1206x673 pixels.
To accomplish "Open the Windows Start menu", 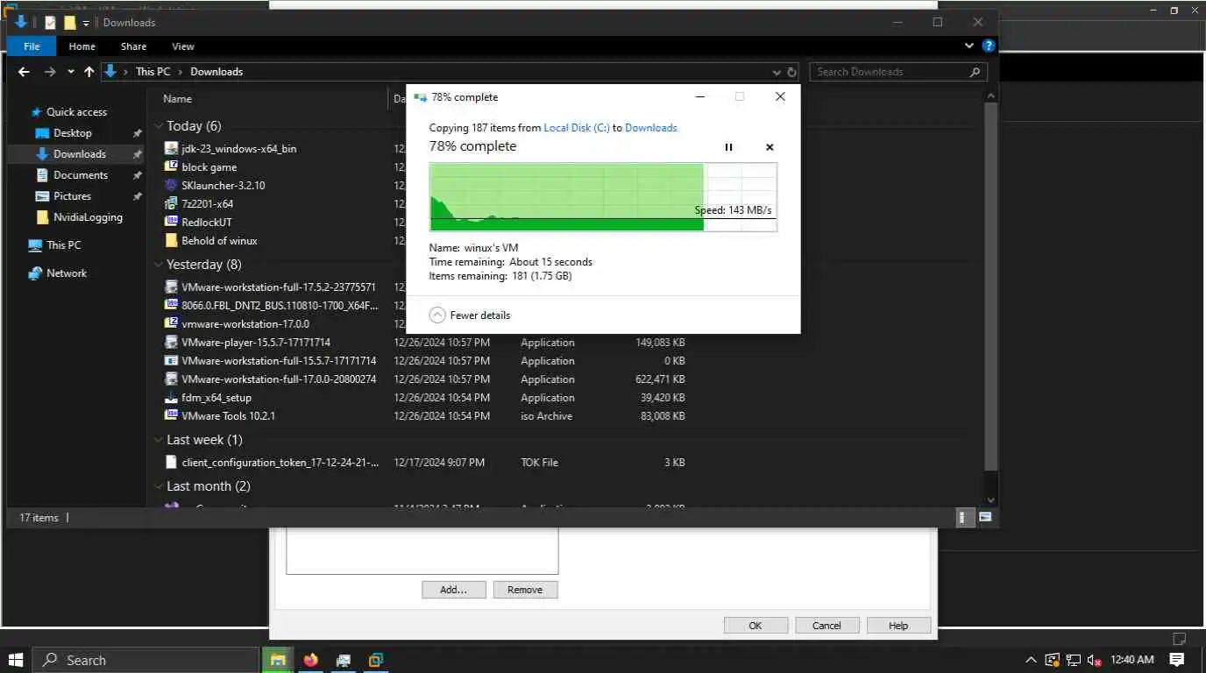I will [x=16, y=660].
